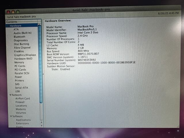Open Disc Burning info
This screenshot has width=184, height=138.
(22, 44)
